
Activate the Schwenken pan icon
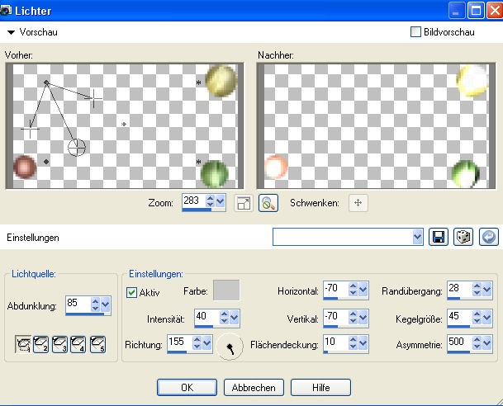pos(358,202)
